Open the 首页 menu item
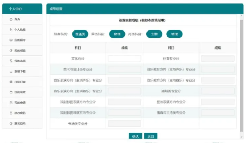Image resolution: width=246 pixels, height=143 pixels. tap(22, 19)
